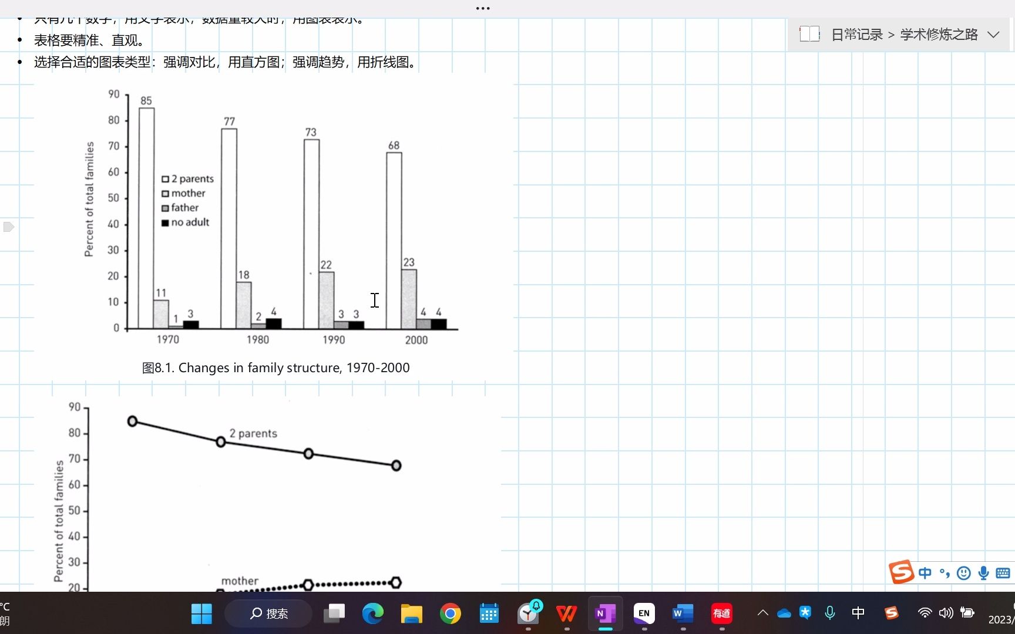Open Task View on the taskbar
The image size is (1015, 634).
point(334,613)
